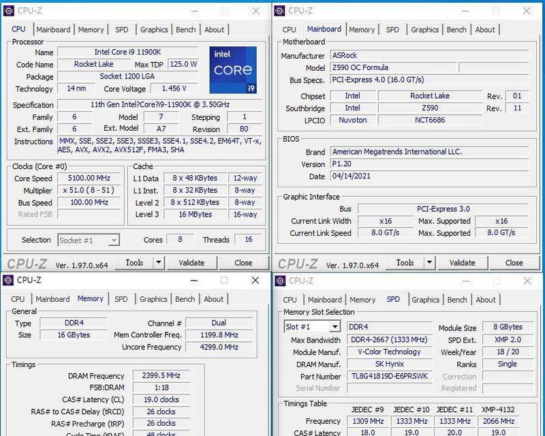Image resolution: width=545 pixels, height=436 pixels.
Task: Click the Close button in the Mainboard window
Action: [x=514, y=262]
